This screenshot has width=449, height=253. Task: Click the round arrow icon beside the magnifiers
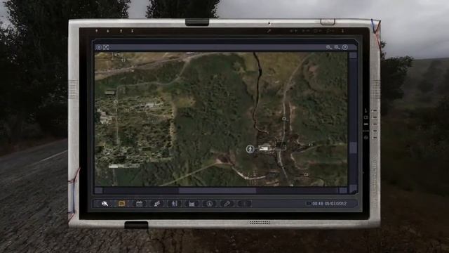click(345, 47)
